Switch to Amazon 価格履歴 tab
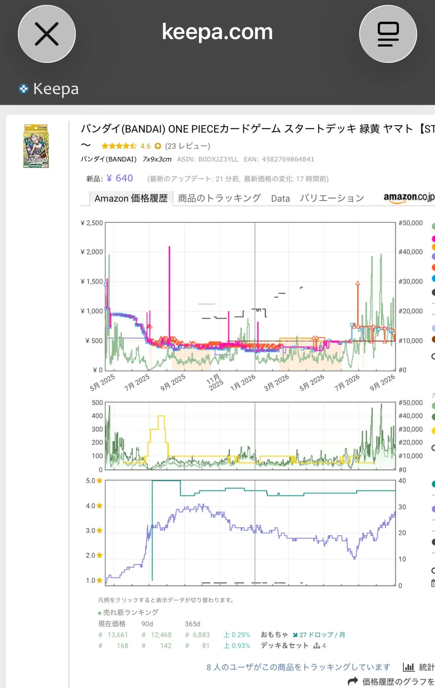 point(131,198)
